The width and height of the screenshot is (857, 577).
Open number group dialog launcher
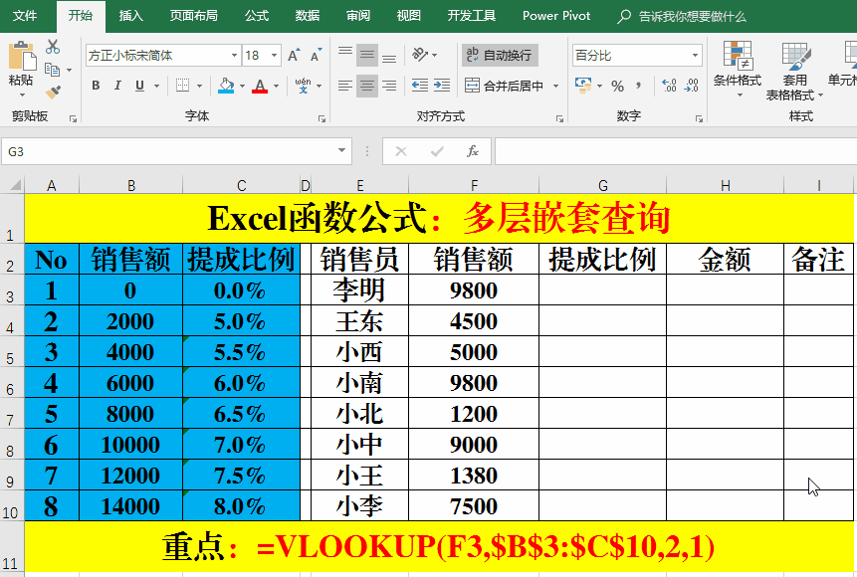coord(699,118)
